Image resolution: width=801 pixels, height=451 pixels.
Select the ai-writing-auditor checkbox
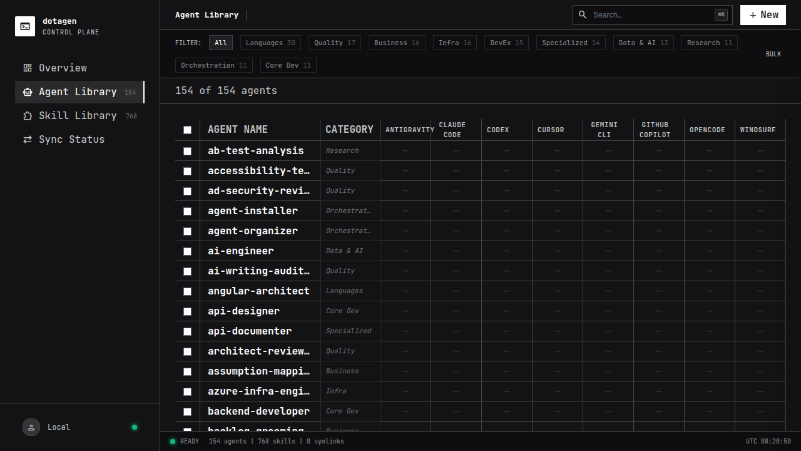click(187, 271)
